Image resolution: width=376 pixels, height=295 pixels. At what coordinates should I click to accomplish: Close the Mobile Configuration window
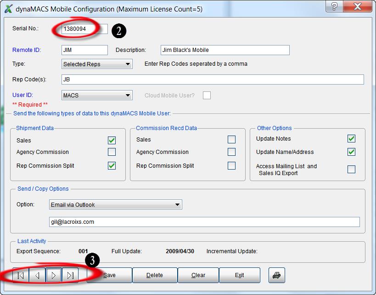point(357,6)
